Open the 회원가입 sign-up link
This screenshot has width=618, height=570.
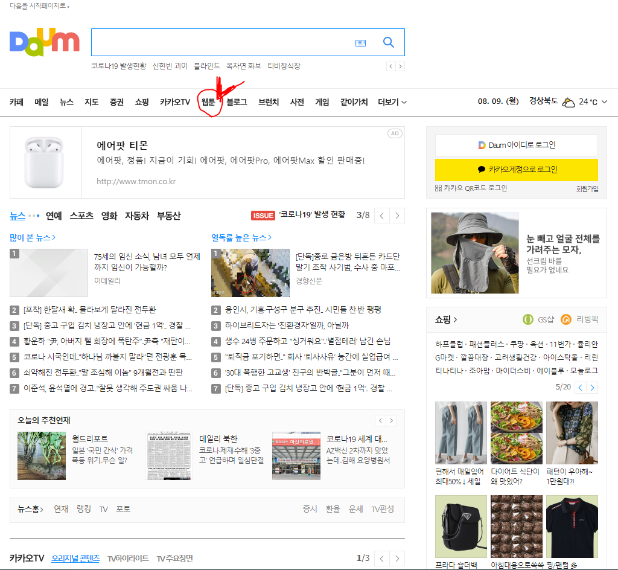pos(587,189)
